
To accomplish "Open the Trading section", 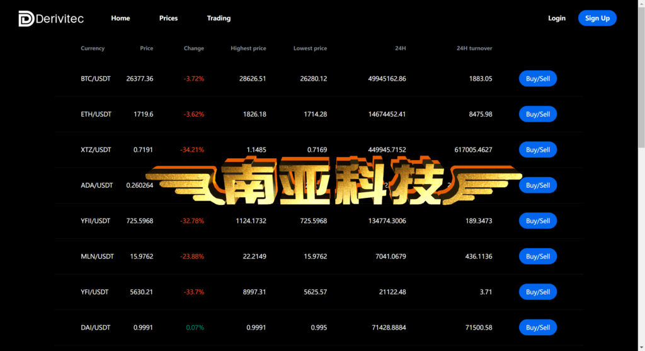I will click(x=219, y=18).
